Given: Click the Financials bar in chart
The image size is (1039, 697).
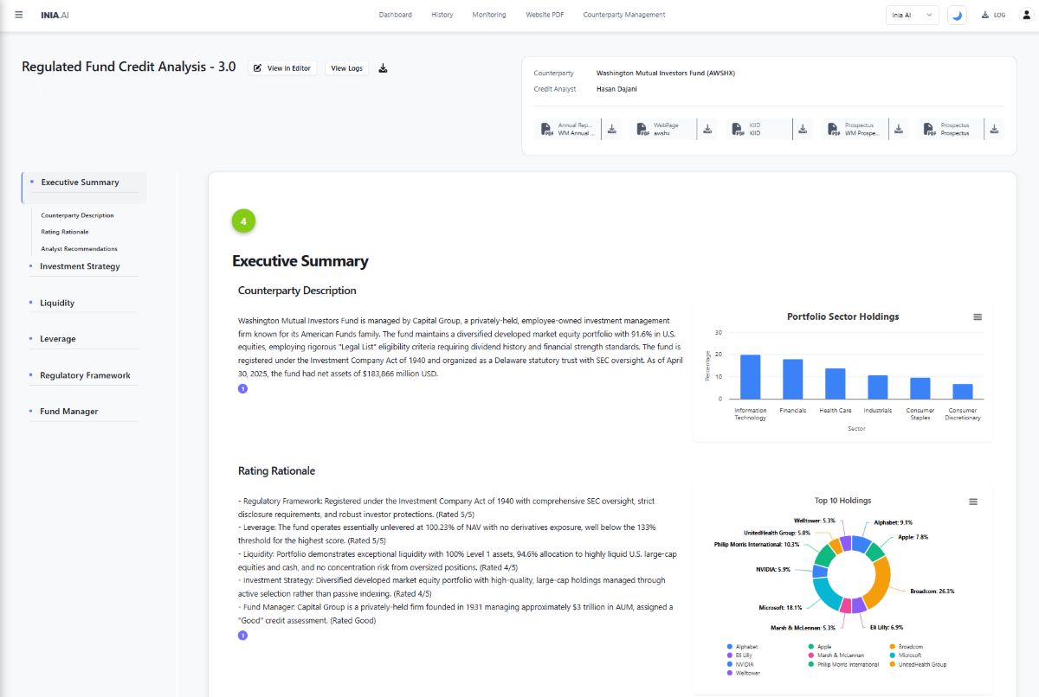Looking at the screenshot, I should click(792, 380).
